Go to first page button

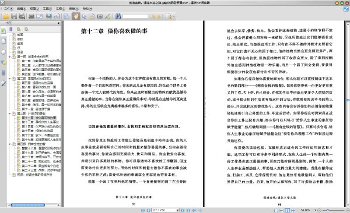143,210
